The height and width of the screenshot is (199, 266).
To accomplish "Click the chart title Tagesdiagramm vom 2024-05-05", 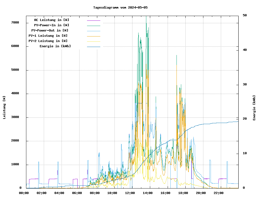I will 120,7.
